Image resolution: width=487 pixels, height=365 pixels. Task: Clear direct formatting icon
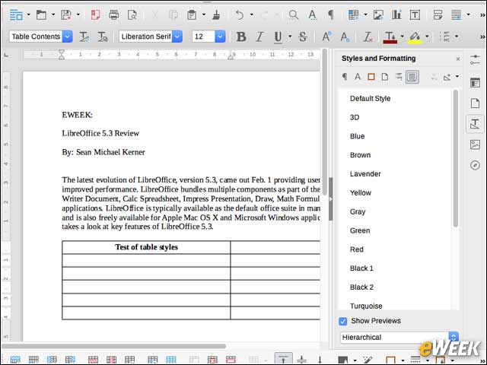(x=368, y=36)
